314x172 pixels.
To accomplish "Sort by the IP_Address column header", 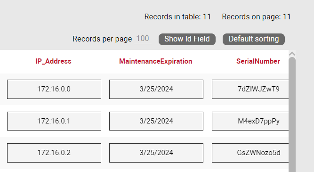I will point(53,61).
